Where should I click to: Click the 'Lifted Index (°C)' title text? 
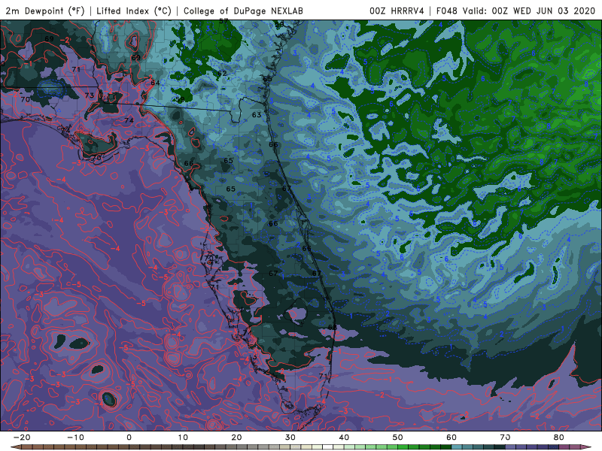click(x=134, y=11)
